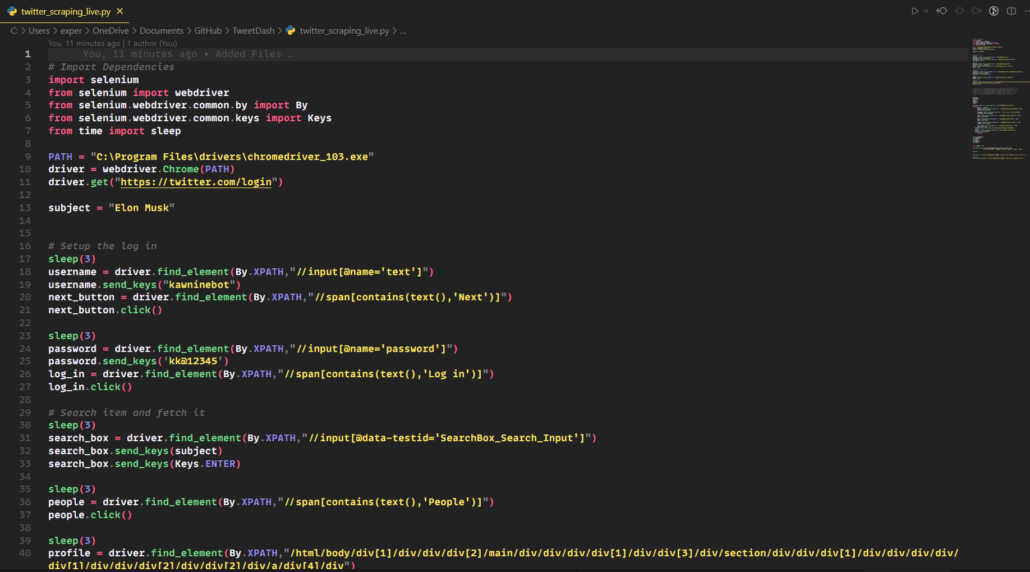Screen dimensions: 1030x572
Task: Expand the breadcrumb ellipsis symbol
Action: 403,30
